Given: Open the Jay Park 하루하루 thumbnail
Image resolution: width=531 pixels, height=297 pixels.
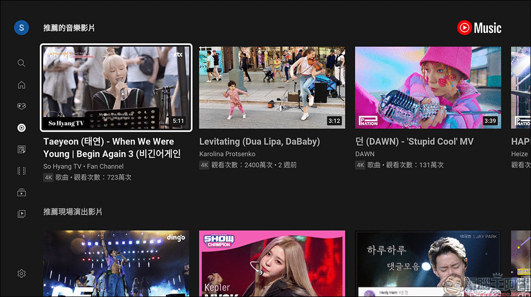Looking at the screenshot, I should 428,264.
